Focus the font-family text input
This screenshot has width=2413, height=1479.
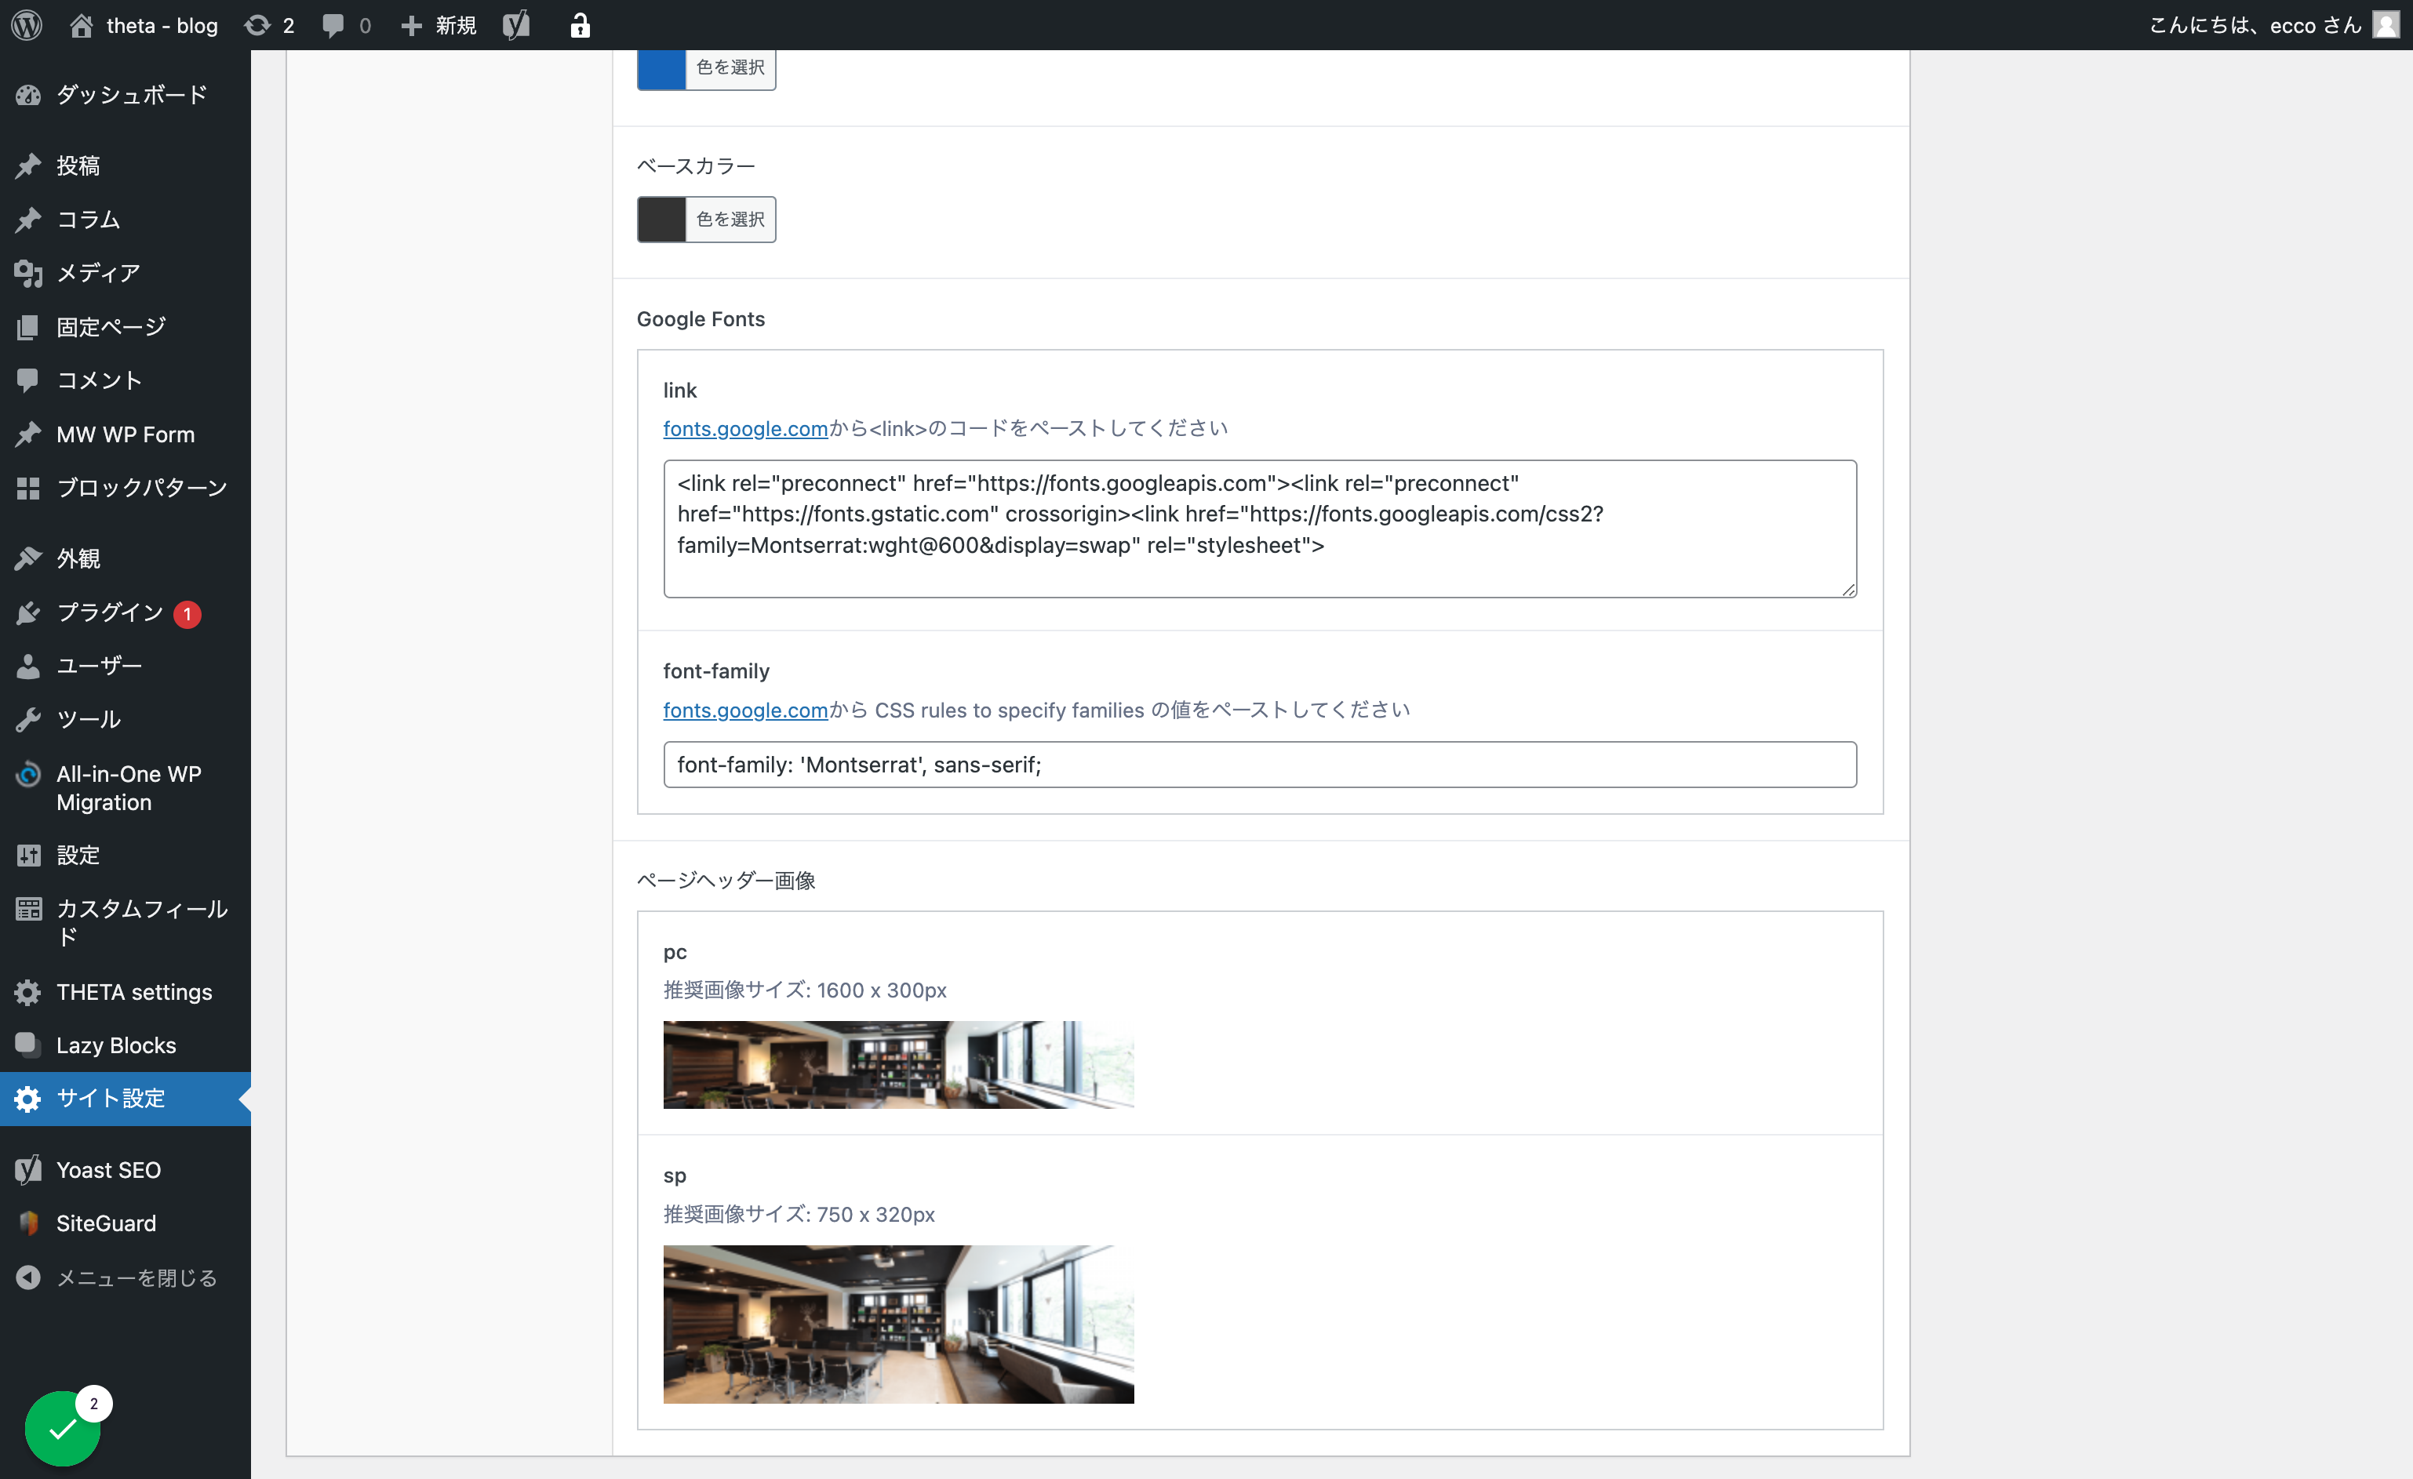(x=1259, y=765)
